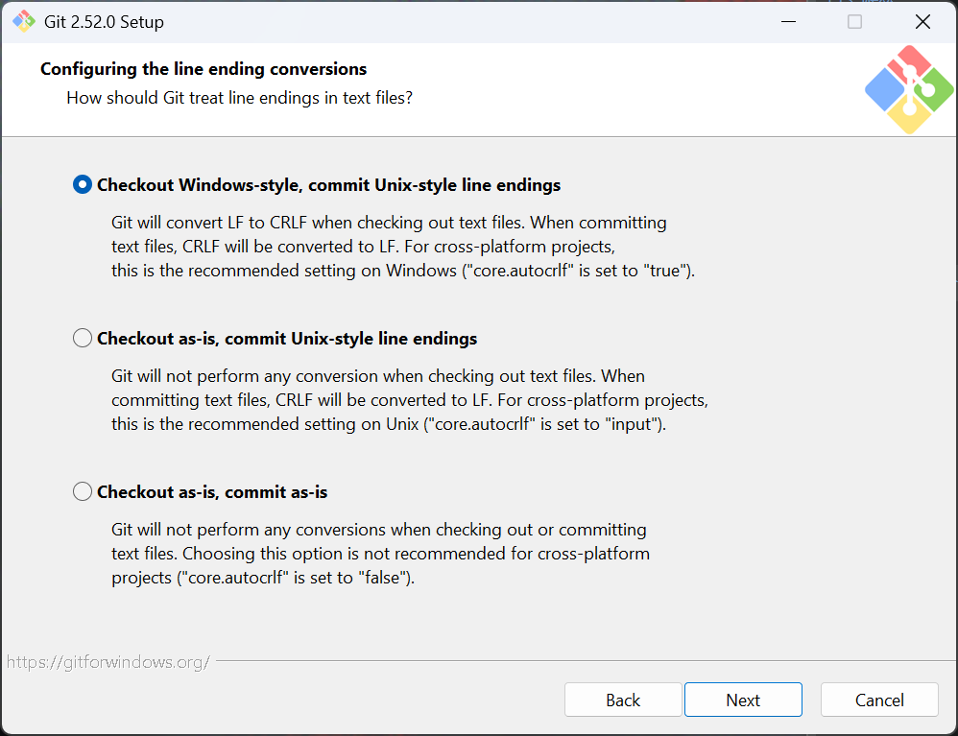Go back with the Back button
This screenshot has width=958, height=736.
pos(623,700)
